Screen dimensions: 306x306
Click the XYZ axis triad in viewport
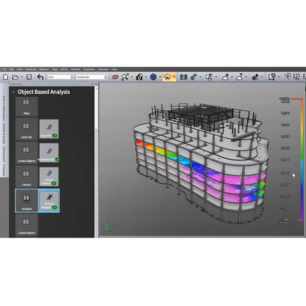[110, 226]
